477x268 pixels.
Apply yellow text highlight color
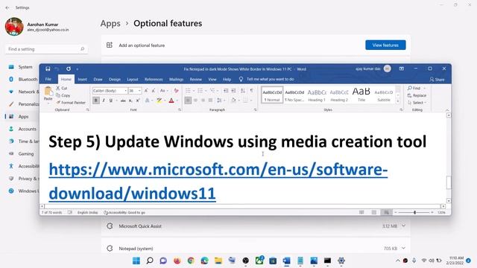tap(159, 100)
